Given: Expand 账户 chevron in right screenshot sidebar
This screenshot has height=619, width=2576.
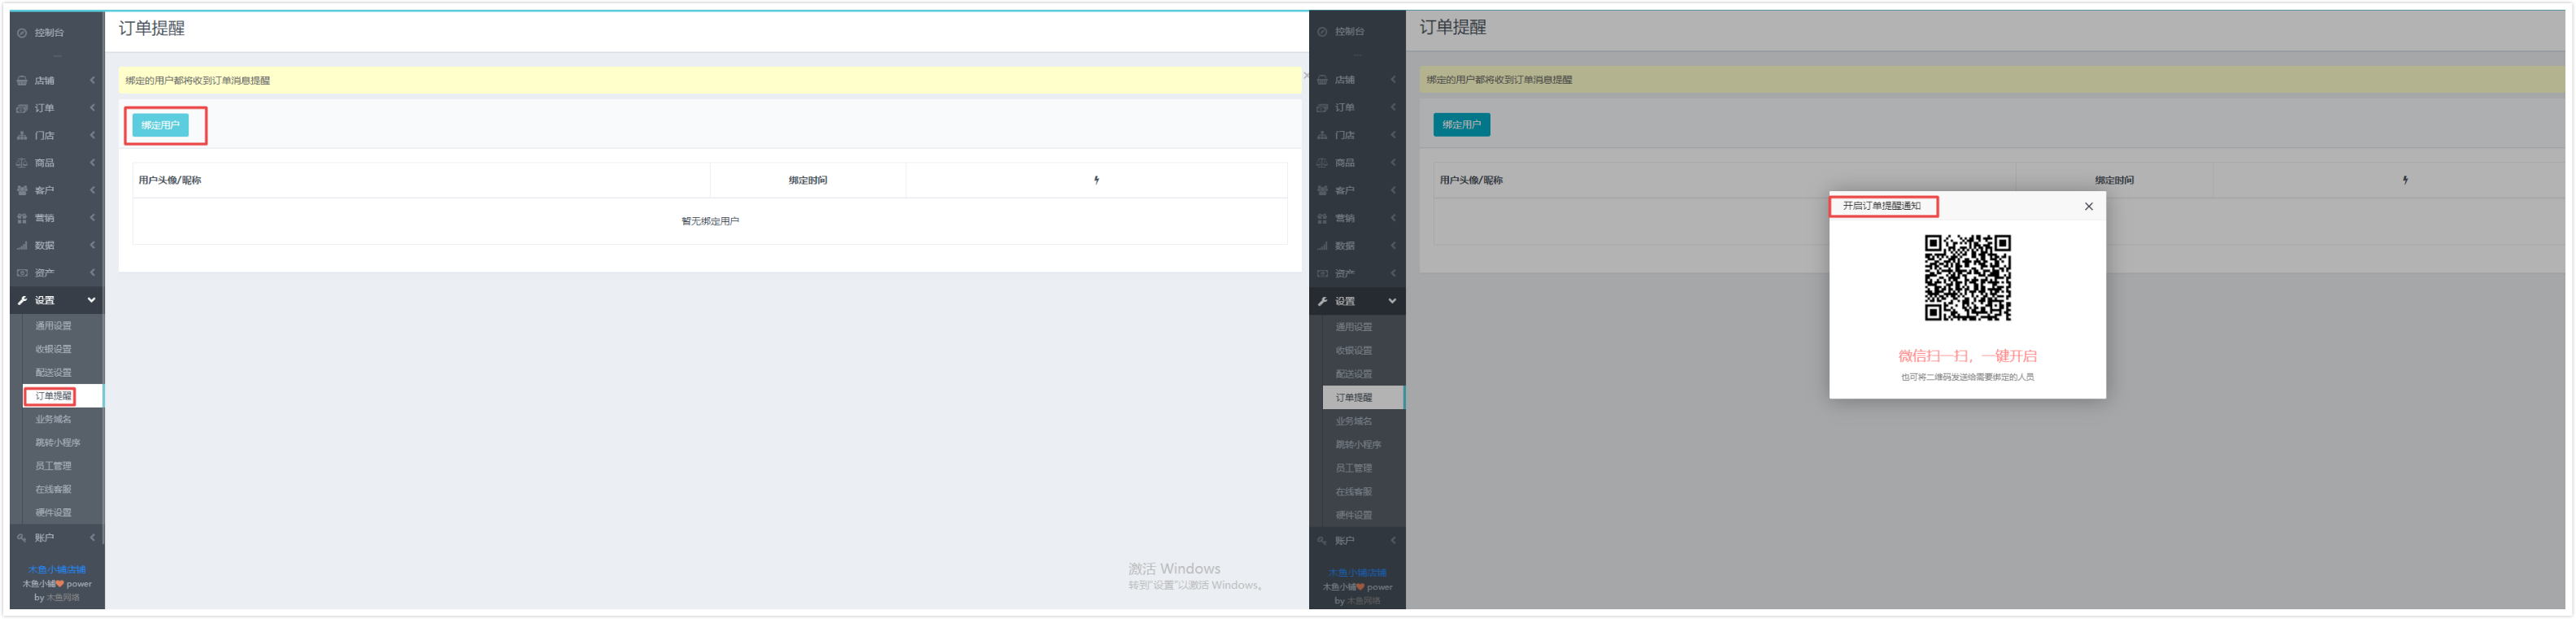Looking at the screenshot, I should [x=1392, y=541].
